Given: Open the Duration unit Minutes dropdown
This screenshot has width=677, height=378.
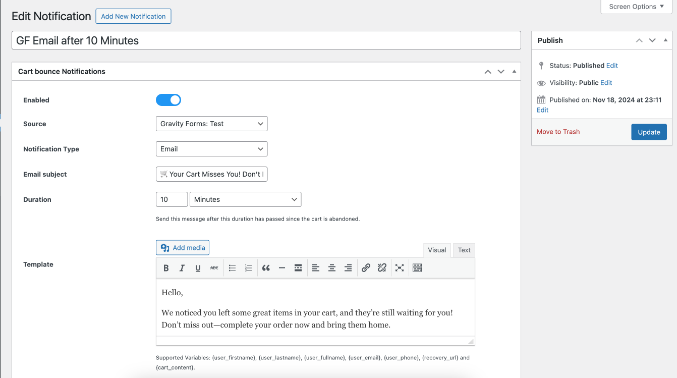Looking at the screenshot, I should [x=245, y=199].
